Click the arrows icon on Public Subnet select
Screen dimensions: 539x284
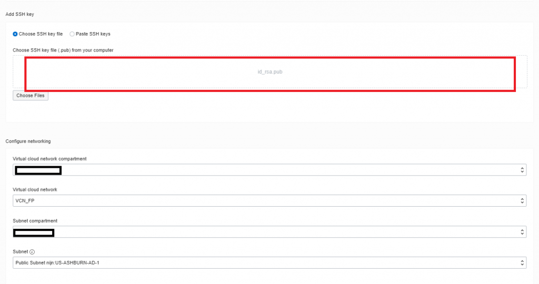click(522, 263)
